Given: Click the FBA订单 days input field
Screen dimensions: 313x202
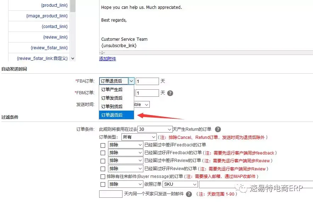Looking at the screenshot, I should point(147,81).
